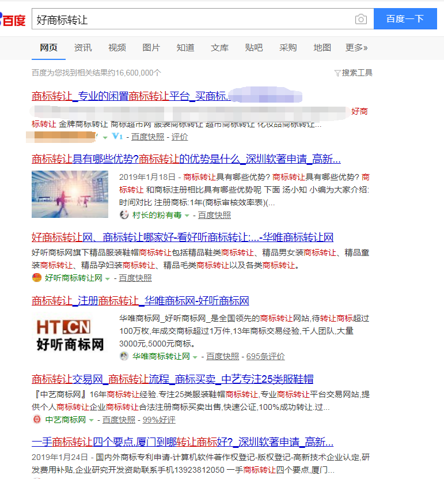
Task: Open result 商标转让交易网_商标转让流程
Action: coord(173,379)
